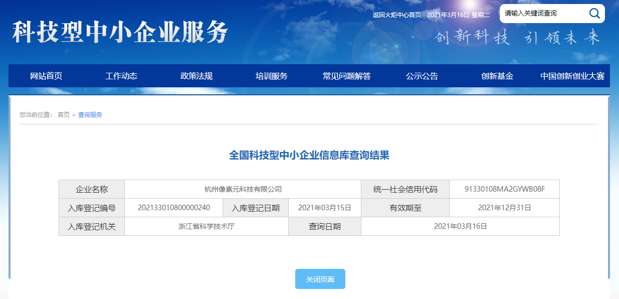Select registration number 202133010800000240
The image size is (619, 299).
pos(174,208)
